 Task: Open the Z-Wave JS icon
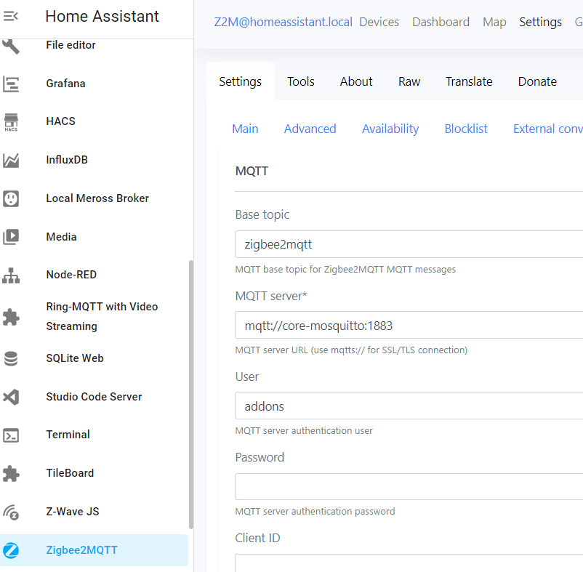(11, 512)
